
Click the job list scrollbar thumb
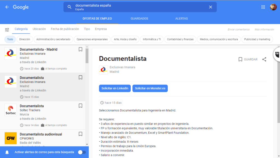[87, 56]
